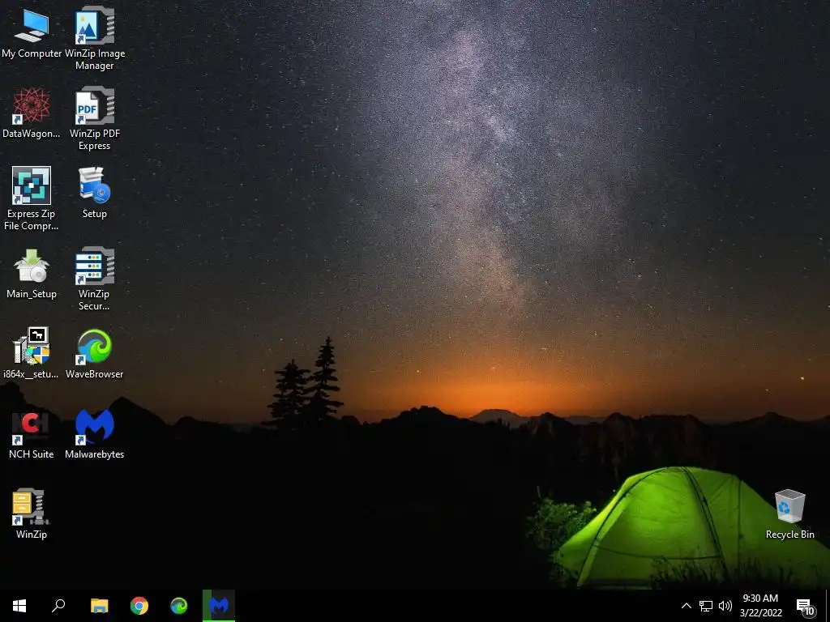
Task: Select the WinZip PDF Express shortcut
Action: coord(95,118)
